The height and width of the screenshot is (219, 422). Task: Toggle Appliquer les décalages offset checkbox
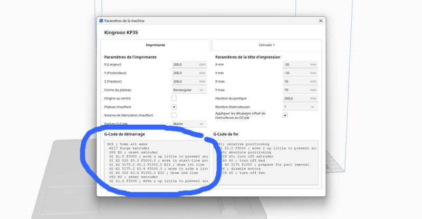click(x=285, y=115)
